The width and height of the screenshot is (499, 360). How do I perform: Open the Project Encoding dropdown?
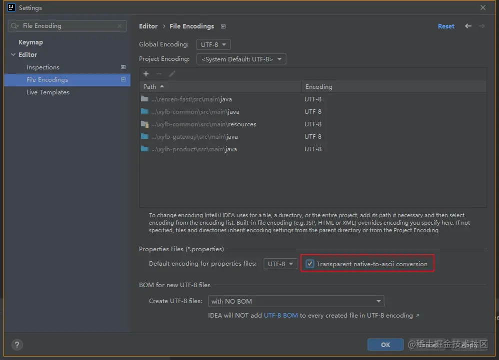point(241,58)
